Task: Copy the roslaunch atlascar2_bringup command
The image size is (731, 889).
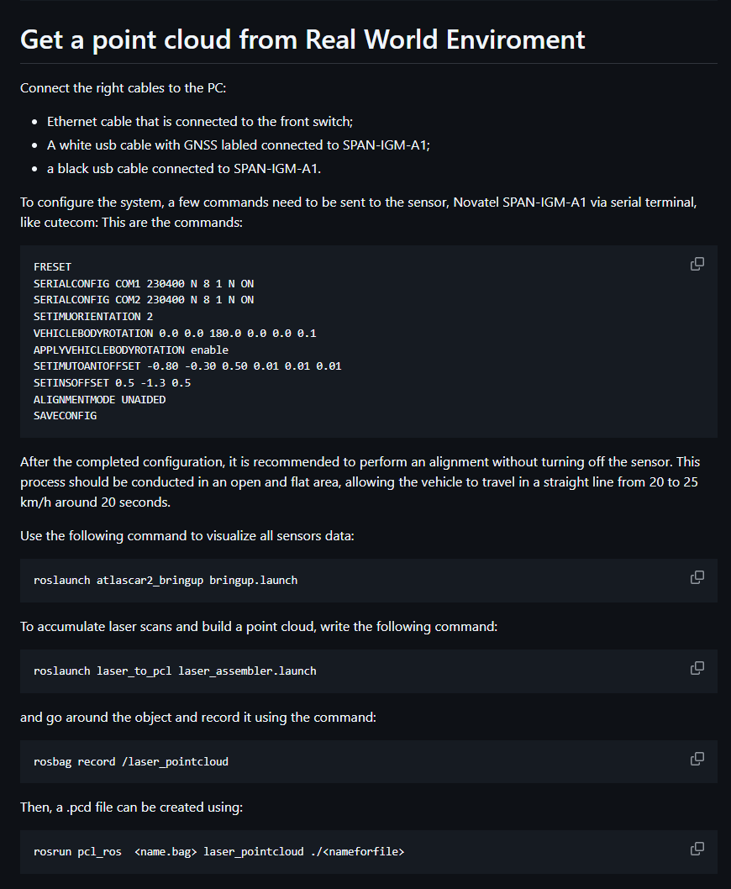Action: [x=697, y=577]
